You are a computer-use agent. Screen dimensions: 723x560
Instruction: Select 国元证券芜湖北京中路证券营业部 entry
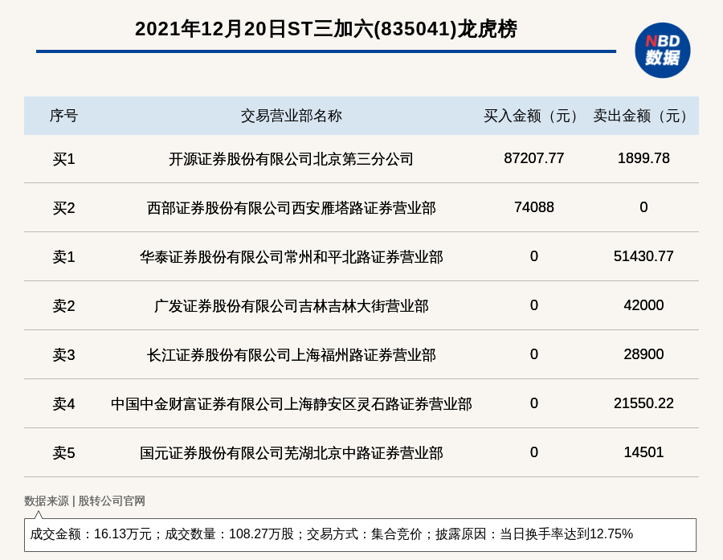pos(291,453)
